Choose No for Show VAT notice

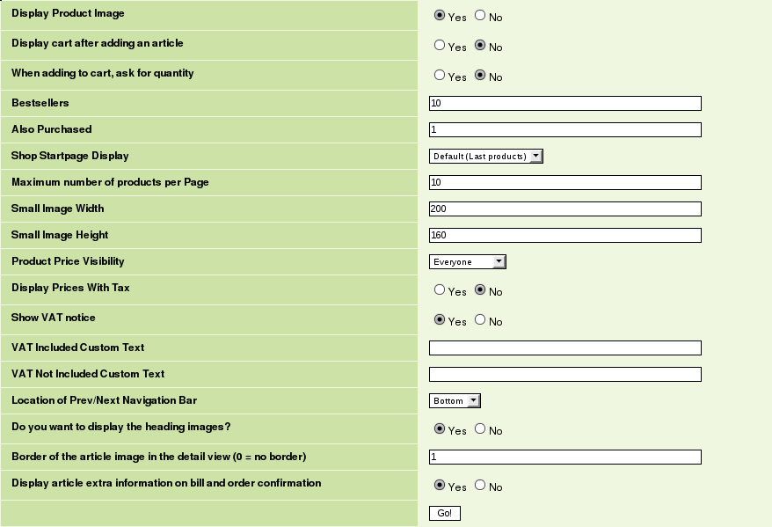[480, 320]
